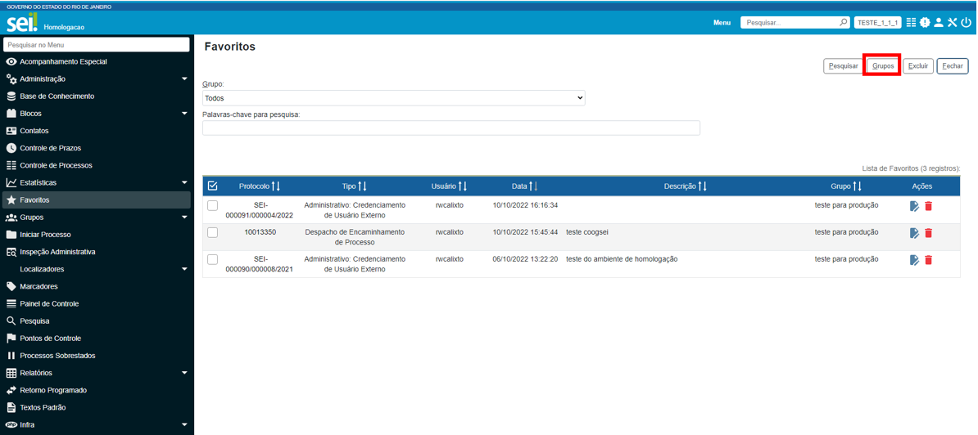Click the magnifier icon in the top search box

pos(843,23)
